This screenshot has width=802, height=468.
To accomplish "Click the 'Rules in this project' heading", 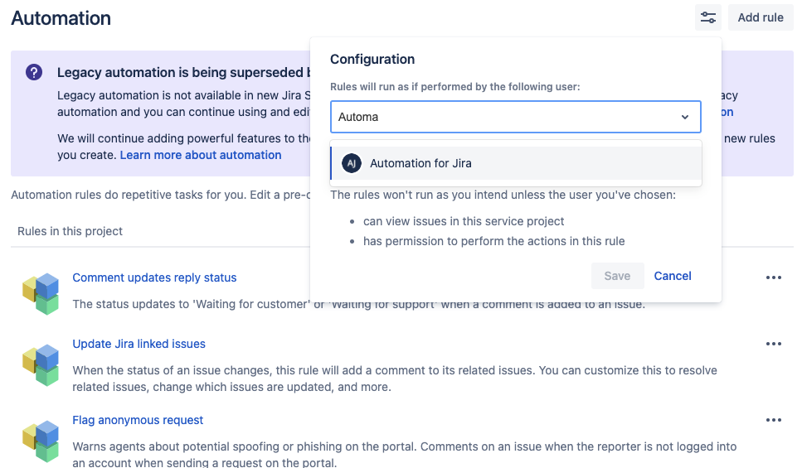I will click(70, 231).
